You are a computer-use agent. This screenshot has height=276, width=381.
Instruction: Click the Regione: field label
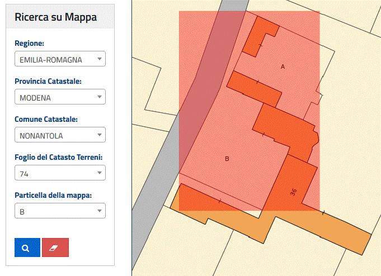point(30,43)
